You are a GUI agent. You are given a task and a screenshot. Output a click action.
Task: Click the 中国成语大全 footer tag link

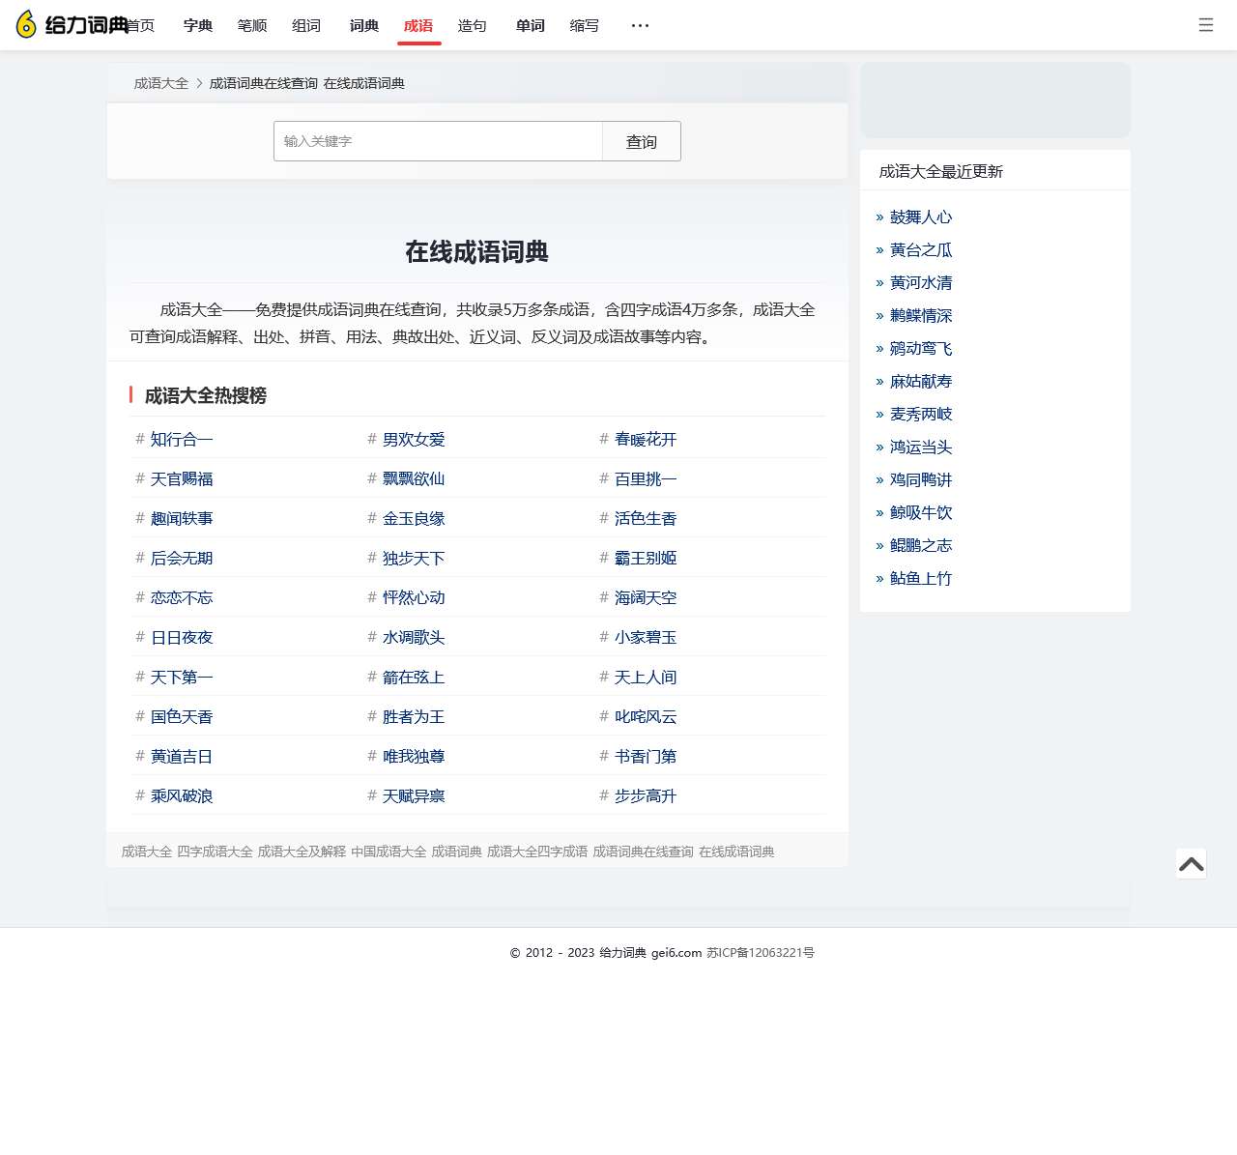click(388, 852)
